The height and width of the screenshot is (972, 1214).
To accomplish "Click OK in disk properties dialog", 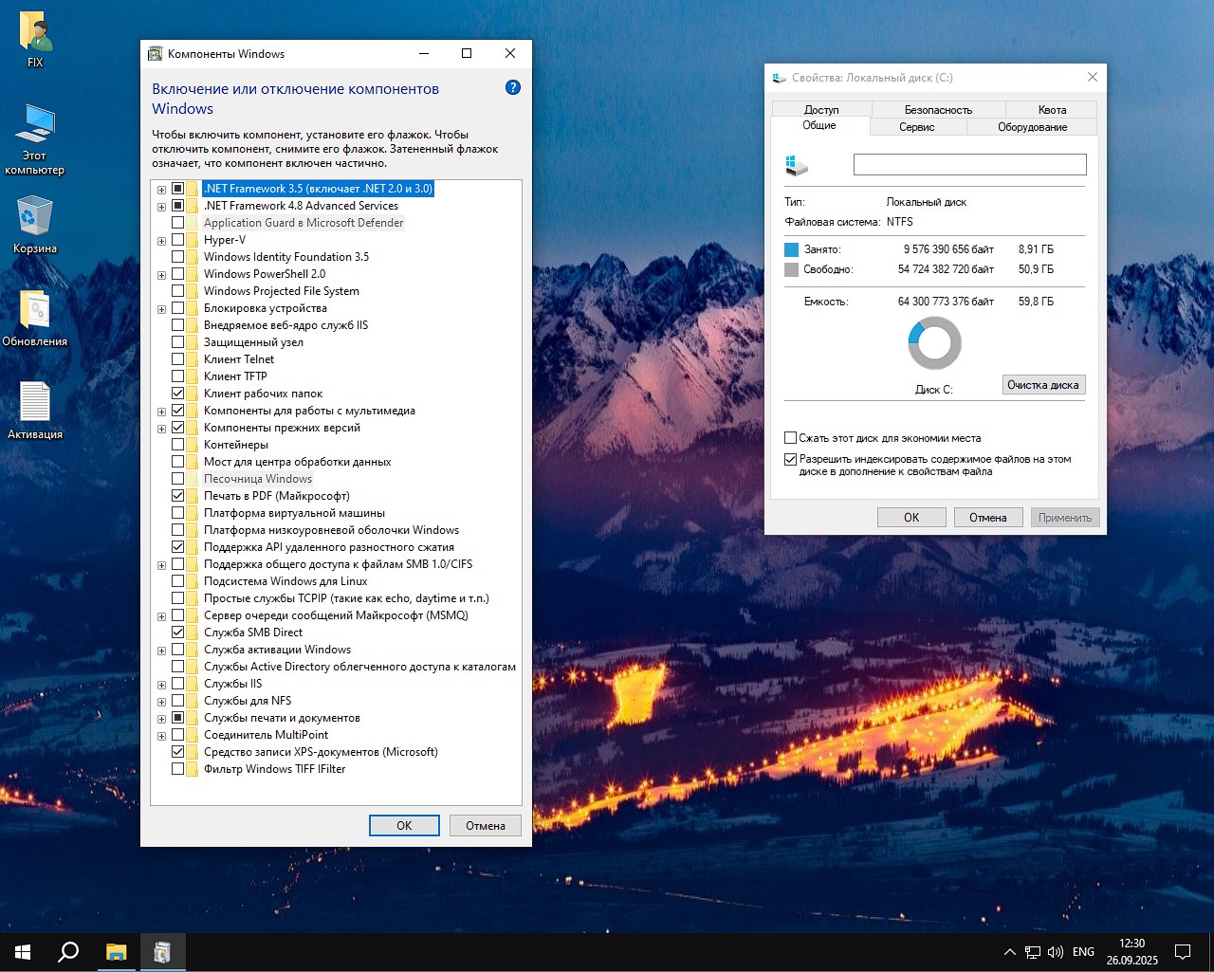I will point(911,518).
